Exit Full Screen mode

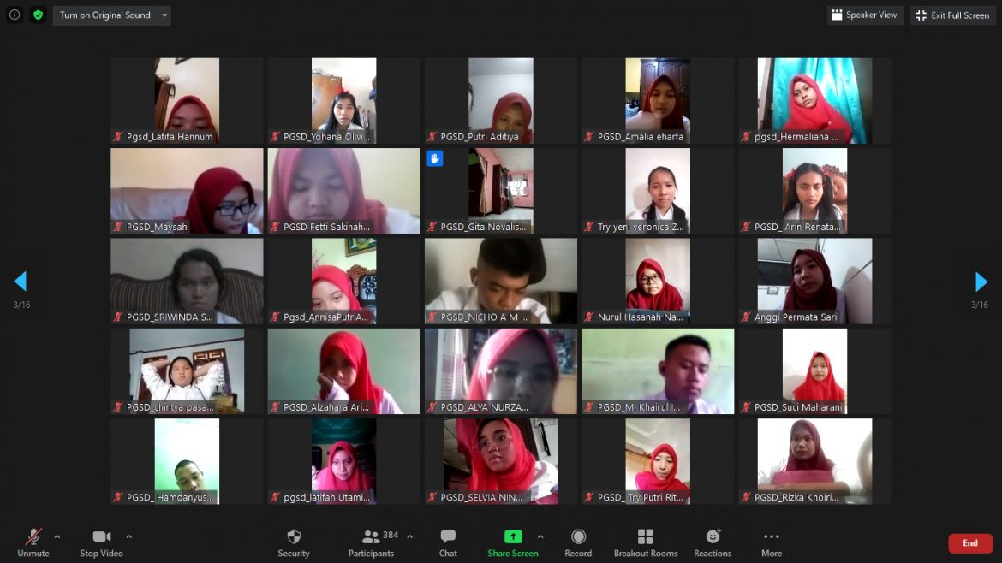click(952, 15)
